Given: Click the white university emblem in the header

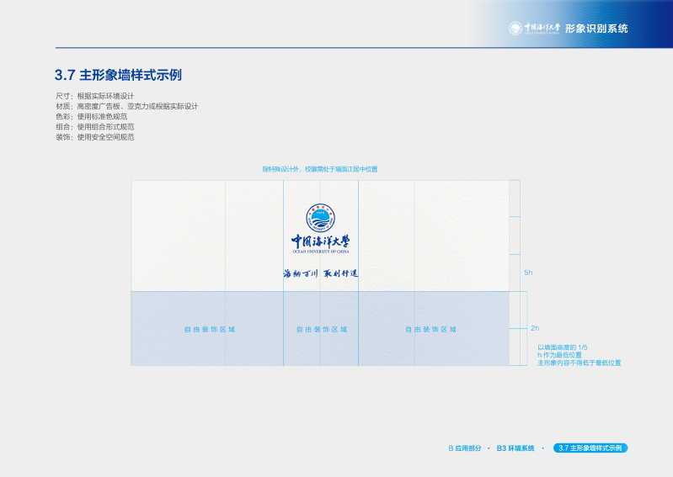Looking at the screenshot, I should click(x=515, y=29).
